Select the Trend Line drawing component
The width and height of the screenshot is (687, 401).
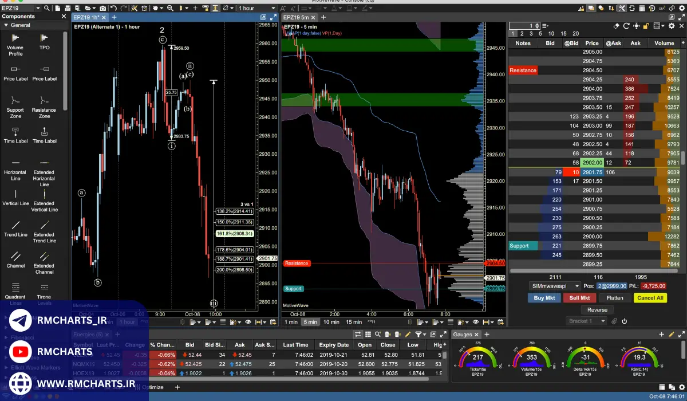coord(15,228)
